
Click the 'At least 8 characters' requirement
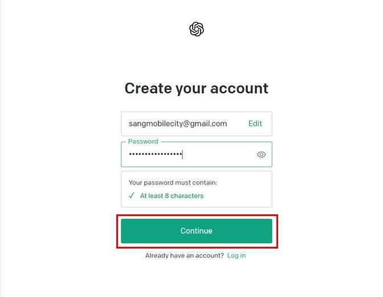pos(172,196)
